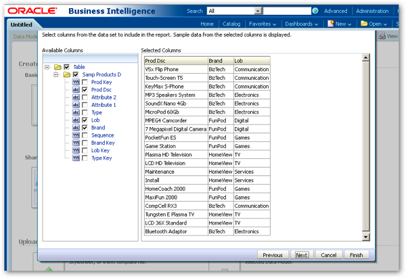Click the abc type icon beside Brand
406x278 pixels.
76,128
